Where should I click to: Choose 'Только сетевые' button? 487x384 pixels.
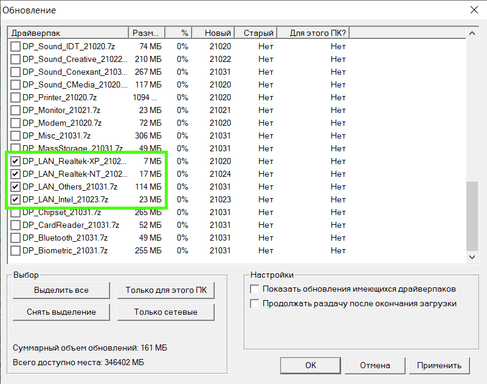pyautogui.click(x=166, y=312)
